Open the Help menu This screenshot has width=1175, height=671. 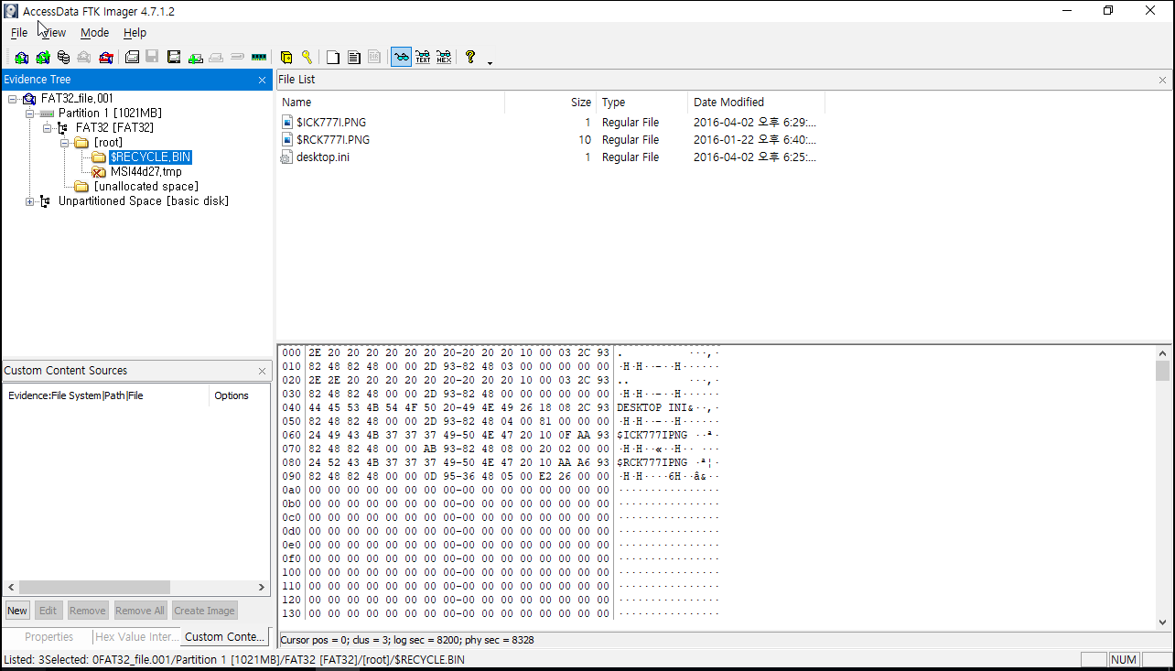coord(135,32)
